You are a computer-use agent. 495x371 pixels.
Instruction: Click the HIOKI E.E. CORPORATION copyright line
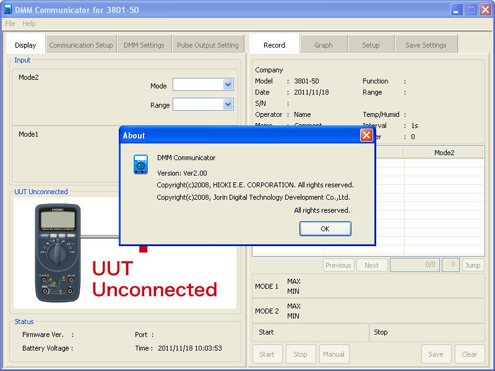(x=255, y=185)
